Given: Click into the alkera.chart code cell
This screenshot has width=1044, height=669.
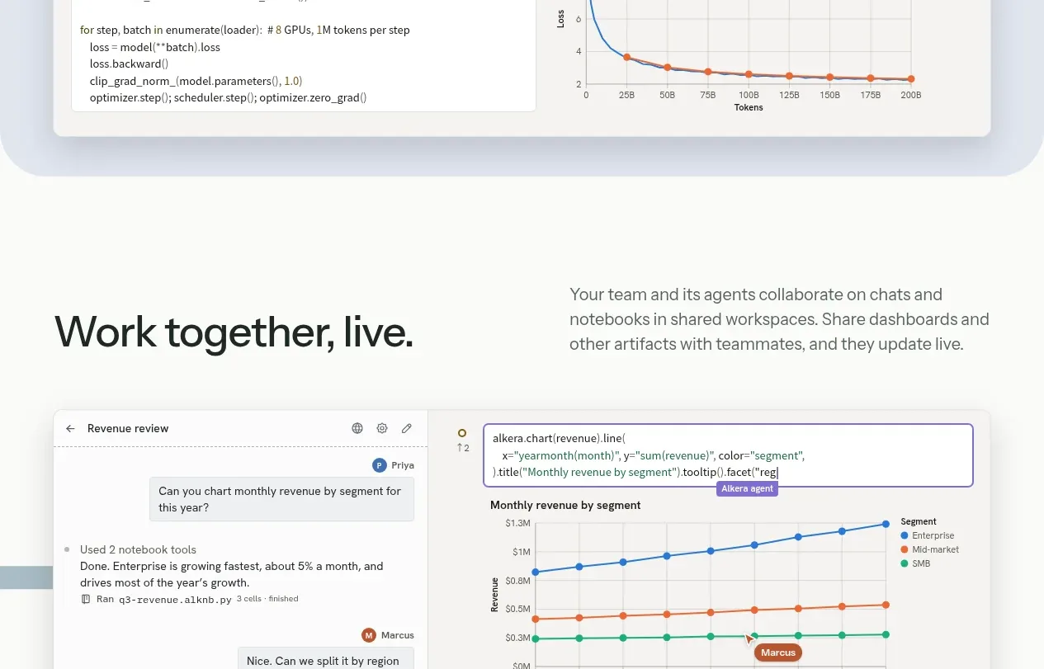Looking at the screenshot, I should tap(728, 455).
